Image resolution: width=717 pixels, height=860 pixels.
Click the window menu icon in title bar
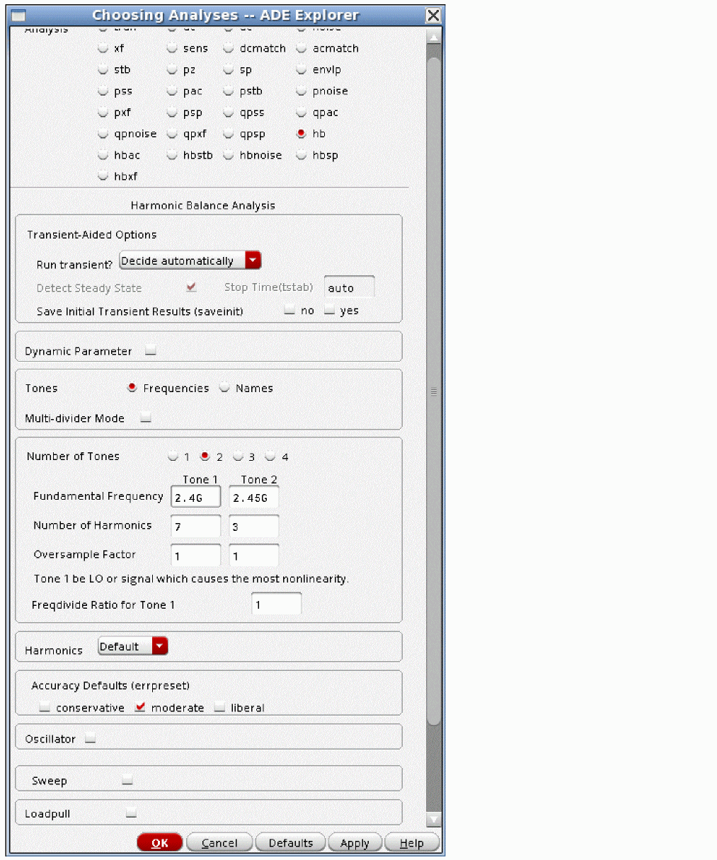click(18, 15)
